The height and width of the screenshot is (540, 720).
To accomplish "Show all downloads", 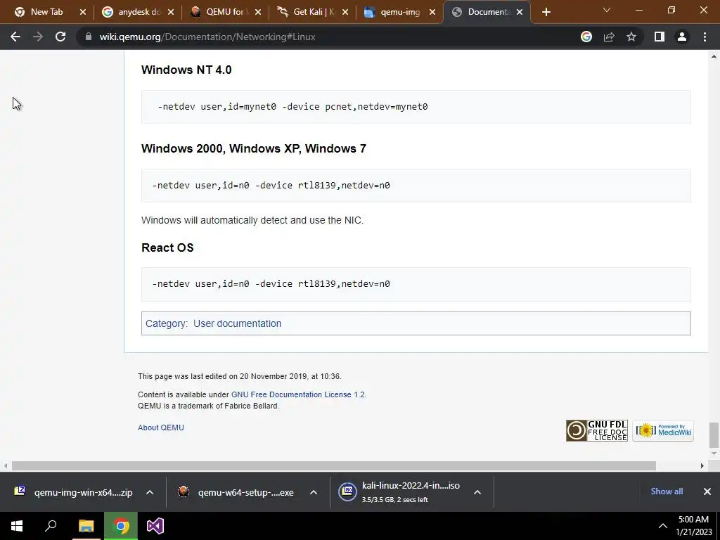I will (x=667, y=491).
